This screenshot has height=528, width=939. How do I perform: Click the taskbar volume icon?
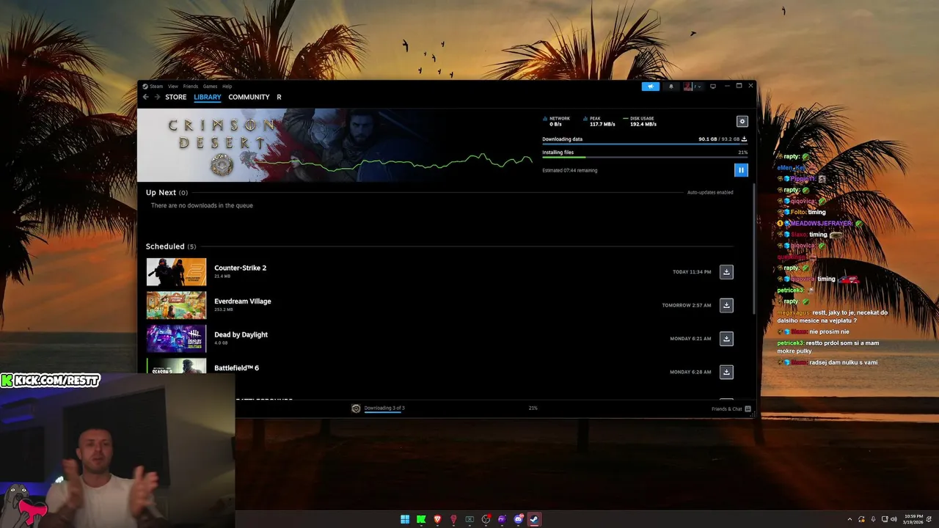coord(894,519)
